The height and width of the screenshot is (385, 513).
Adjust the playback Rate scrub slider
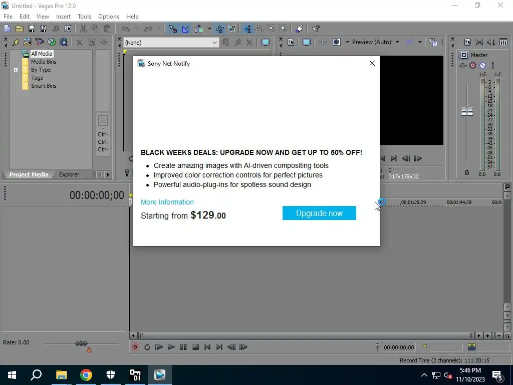click(82, 344)
